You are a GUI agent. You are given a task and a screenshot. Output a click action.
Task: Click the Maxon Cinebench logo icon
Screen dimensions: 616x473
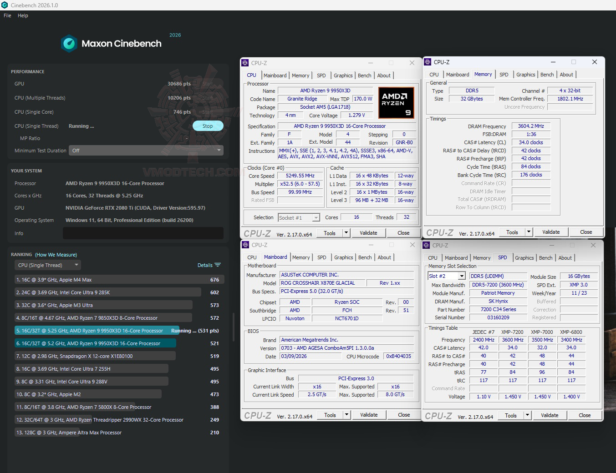[x=69, y=43]
